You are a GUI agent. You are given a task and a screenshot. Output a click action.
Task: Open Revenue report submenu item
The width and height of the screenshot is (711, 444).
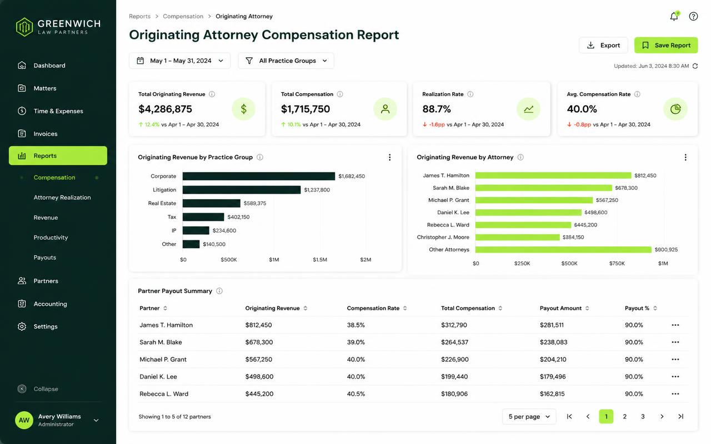coord(46,218)
